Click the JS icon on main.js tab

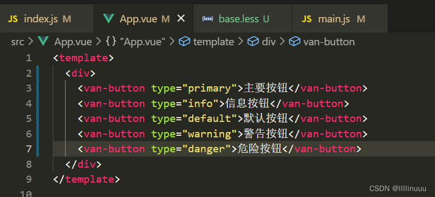pos(307,19)
